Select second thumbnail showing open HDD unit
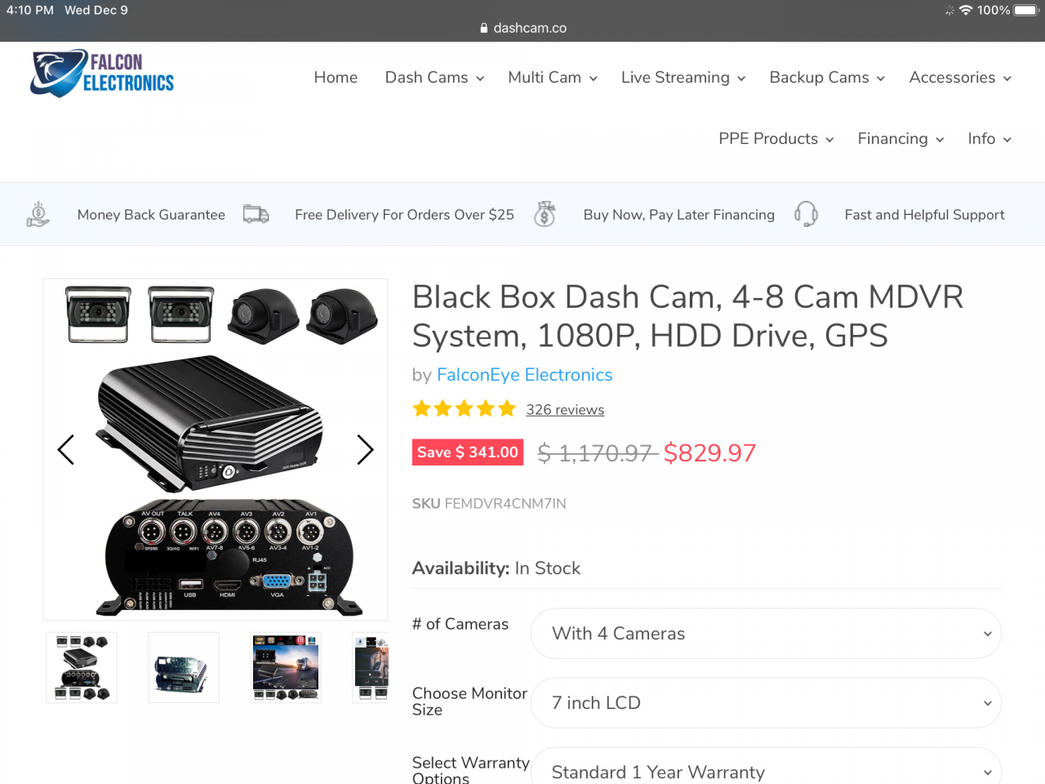This screenshot has width=1045, height=784. [184, 668]
